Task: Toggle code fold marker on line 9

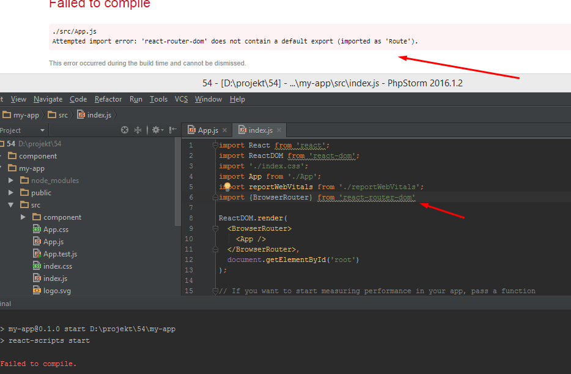Action: 215,228
